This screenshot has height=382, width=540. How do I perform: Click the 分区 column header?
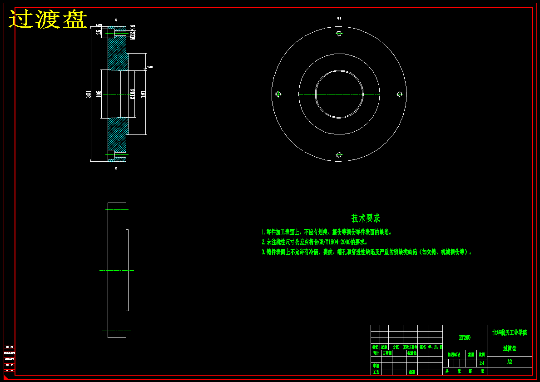click(x=396, y=347)
